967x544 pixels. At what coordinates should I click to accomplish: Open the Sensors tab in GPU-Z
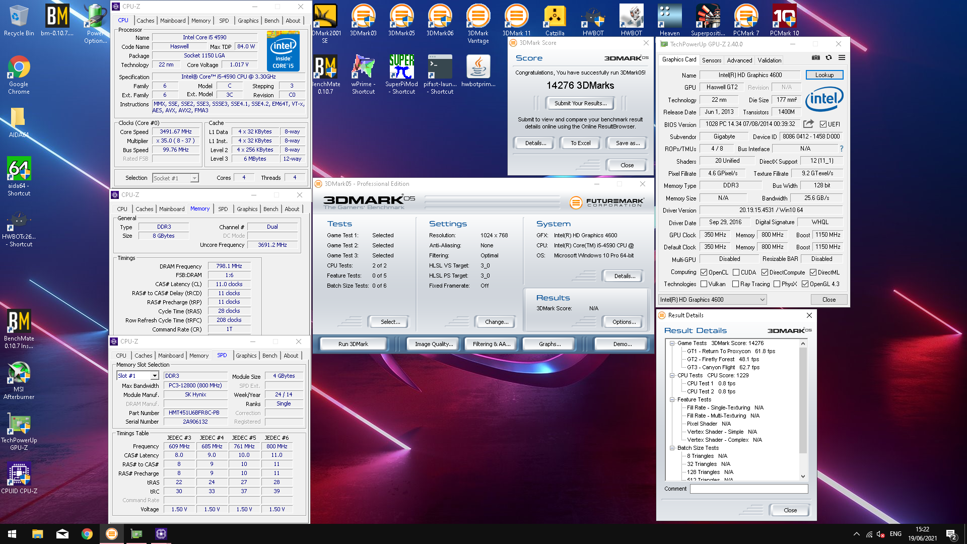[x=711, y=60]
